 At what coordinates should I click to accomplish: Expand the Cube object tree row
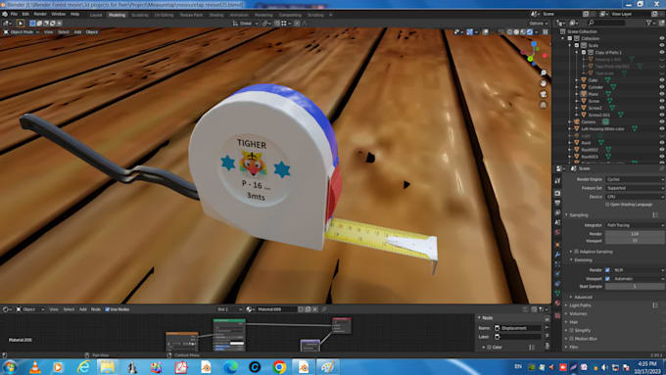tap(577, 80)
